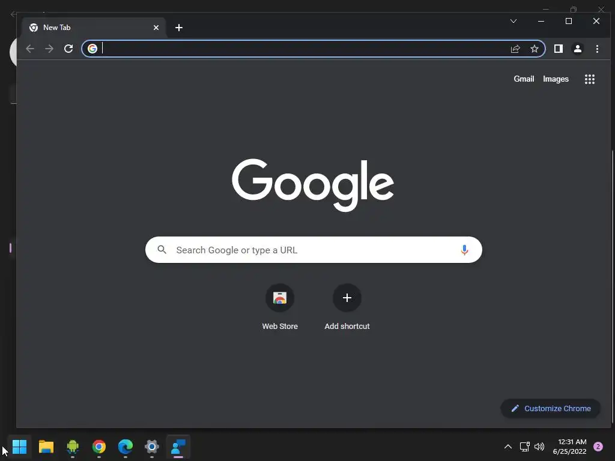This screenshot has height=461, width=615.
Task: Add a new shortcut tile
Action: click(x=347, y=307)
